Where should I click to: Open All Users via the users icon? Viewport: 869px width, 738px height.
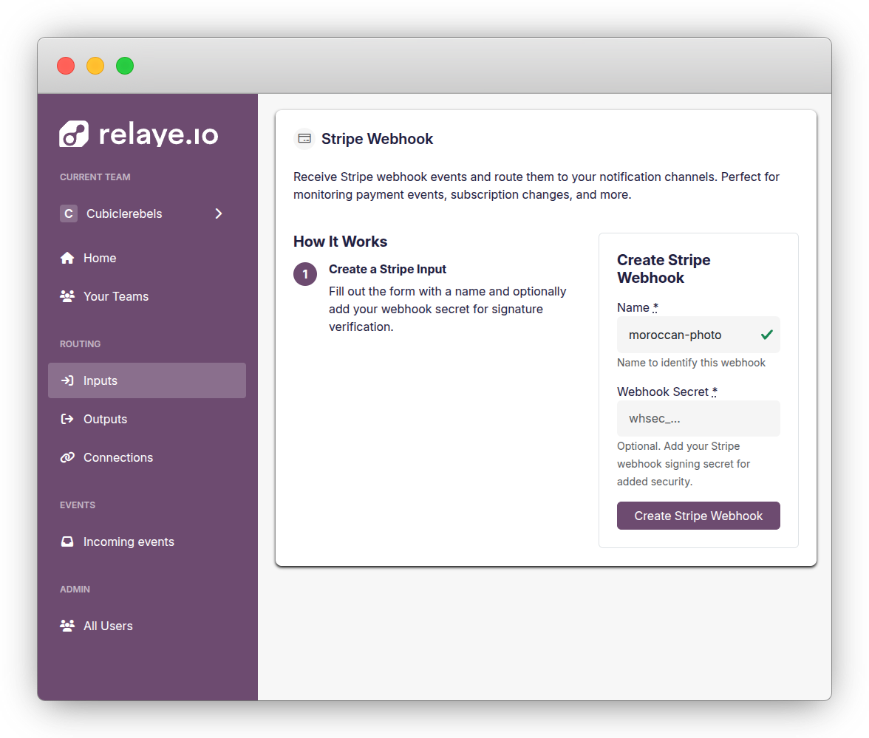pos(67,626)
